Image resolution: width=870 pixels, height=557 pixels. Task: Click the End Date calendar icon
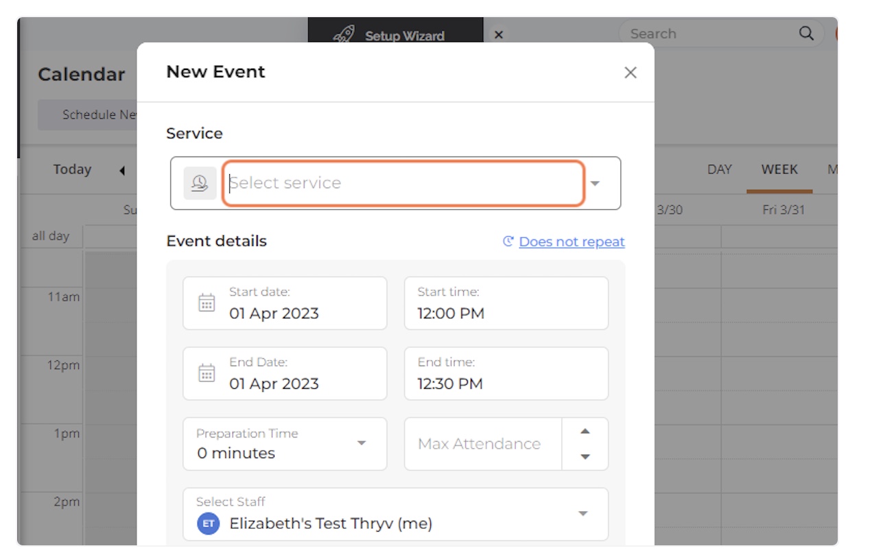coord(207,373)
